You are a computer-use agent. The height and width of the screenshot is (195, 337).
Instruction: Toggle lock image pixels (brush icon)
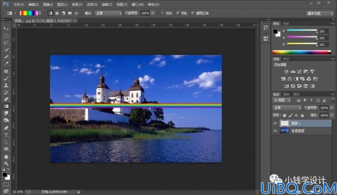click(291, 116)
